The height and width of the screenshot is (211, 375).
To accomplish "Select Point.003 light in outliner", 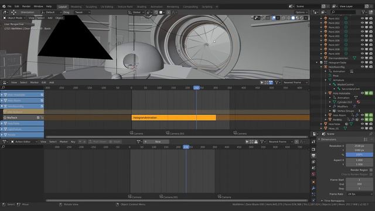I will click(x=334, y=28).
